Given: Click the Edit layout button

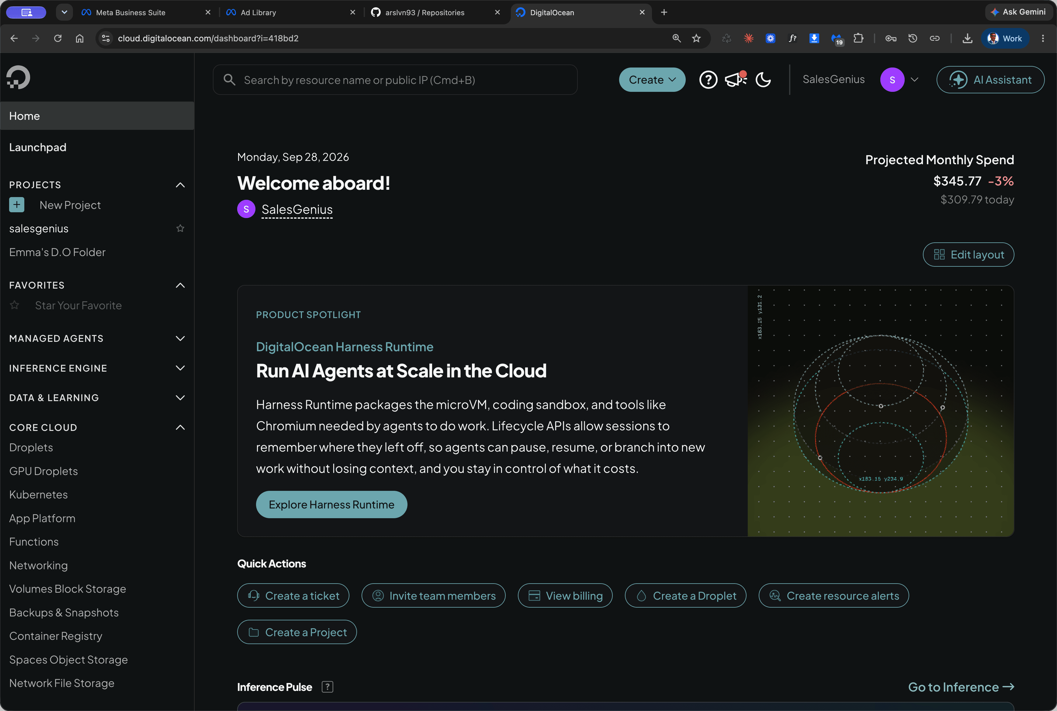Looking at the screenshot, I should (x=968, y=255).
